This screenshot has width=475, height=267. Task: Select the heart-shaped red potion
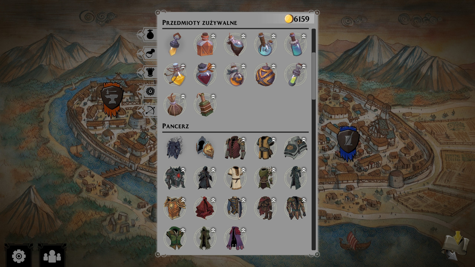tap(205, 75)
